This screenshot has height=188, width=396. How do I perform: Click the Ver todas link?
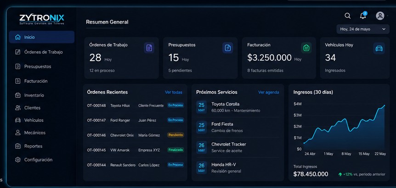click(174, 92)
